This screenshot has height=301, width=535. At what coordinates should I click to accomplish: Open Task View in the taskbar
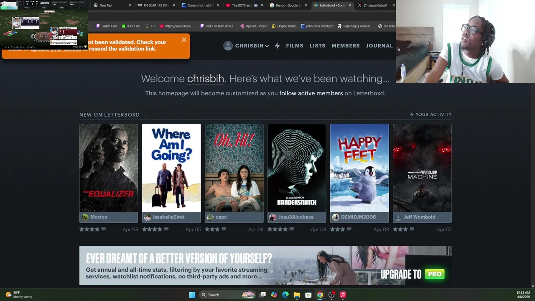point(262,295)
